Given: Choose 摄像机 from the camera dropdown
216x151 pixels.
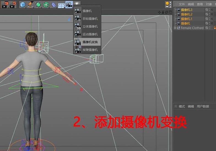Looking at the screenshot, I should click(87, 11).
